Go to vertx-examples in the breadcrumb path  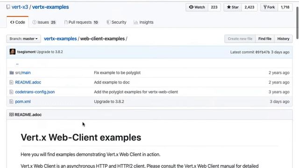pyautogui.click(x=60, y=39)
